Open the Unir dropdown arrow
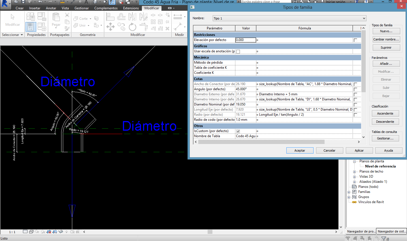The height and width of the screenshot is (241, 407). pos(88,25)
